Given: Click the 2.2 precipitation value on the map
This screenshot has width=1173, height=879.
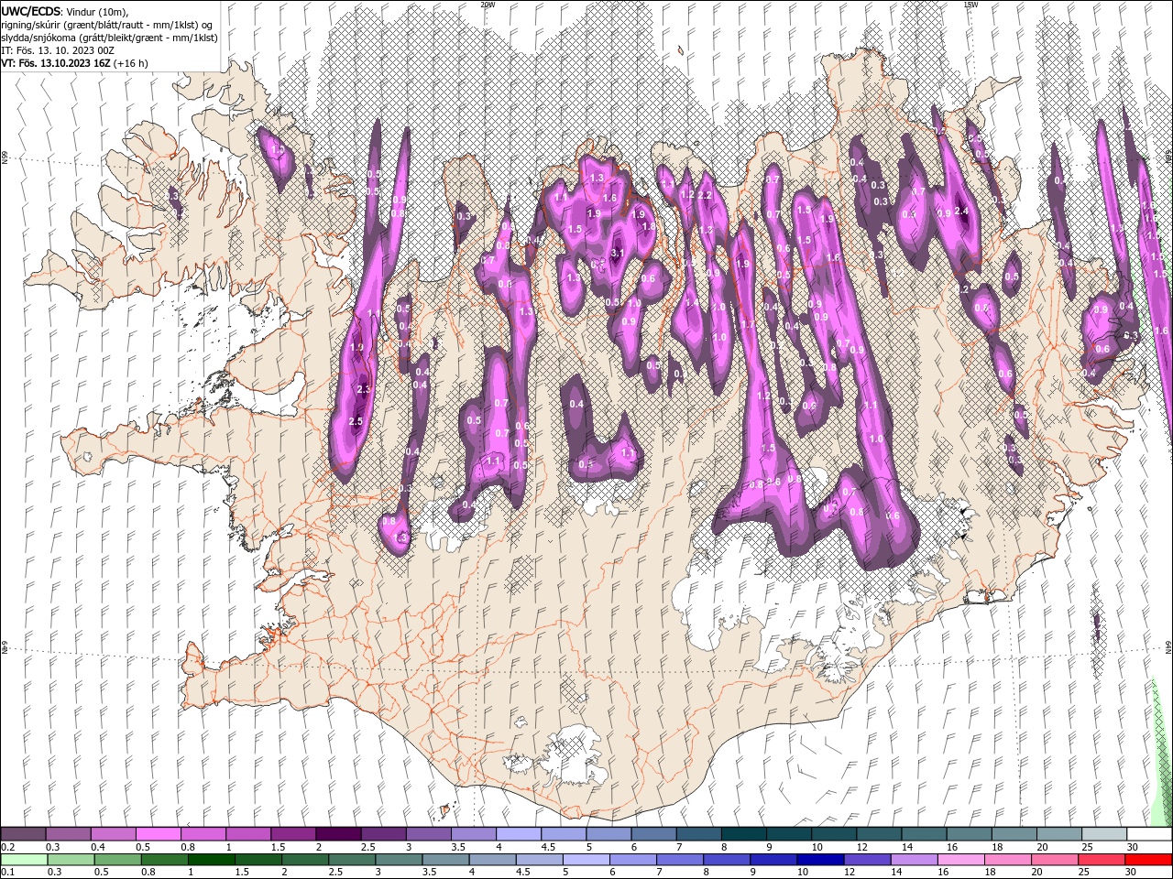Looking at the screenshot, I should [x=705, y=196].
